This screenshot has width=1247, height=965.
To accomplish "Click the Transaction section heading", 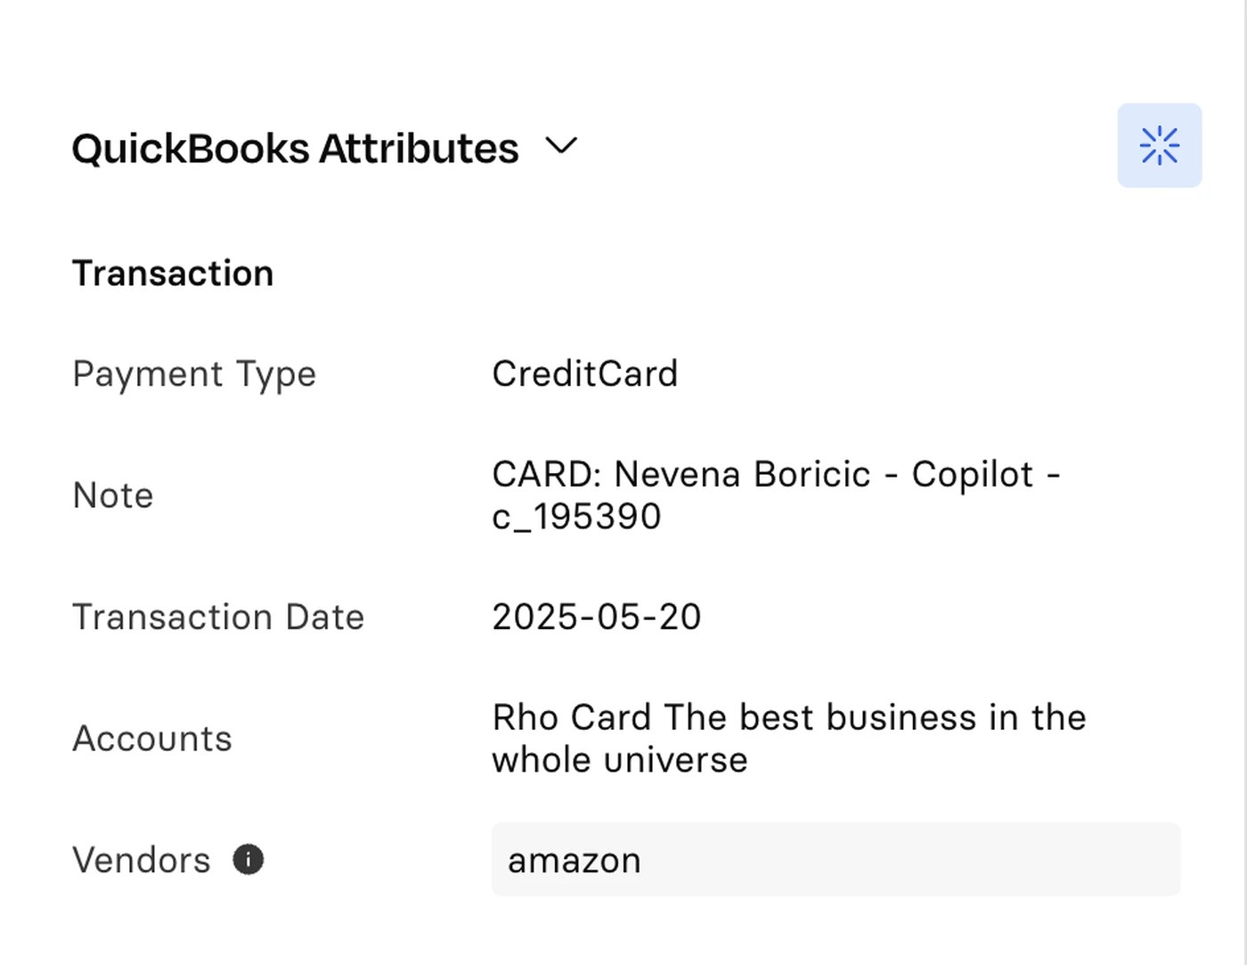I will pyautogui.click(x=173, y=274).
